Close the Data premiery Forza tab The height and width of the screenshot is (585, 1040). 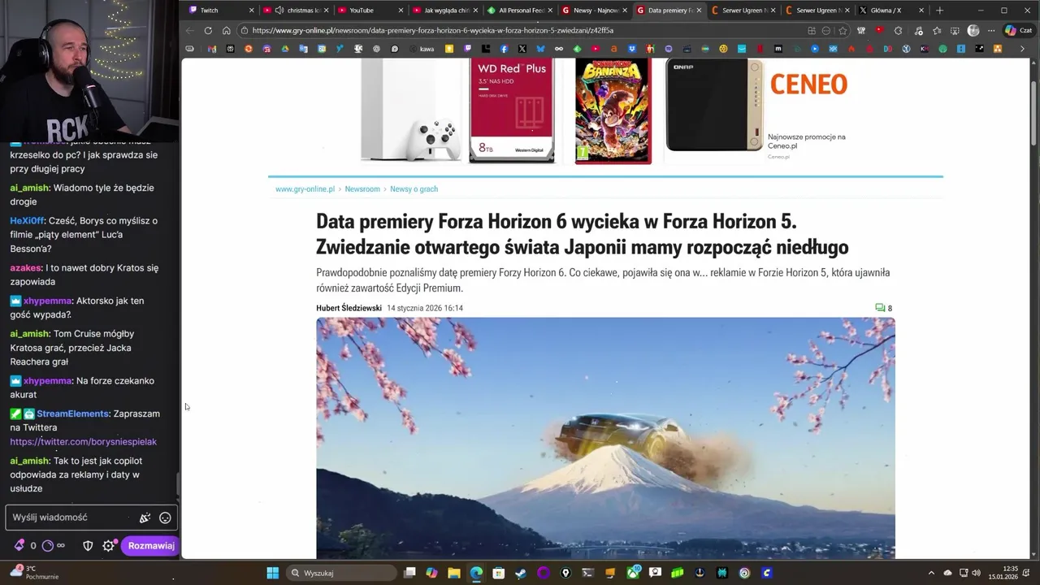(699, 11)
